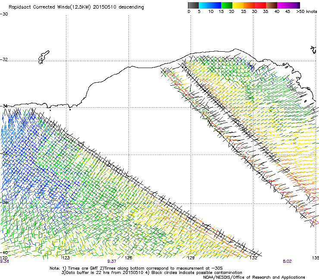
Task: Click the yellow 20-25 knots legend segment
Action: [238, 5]
